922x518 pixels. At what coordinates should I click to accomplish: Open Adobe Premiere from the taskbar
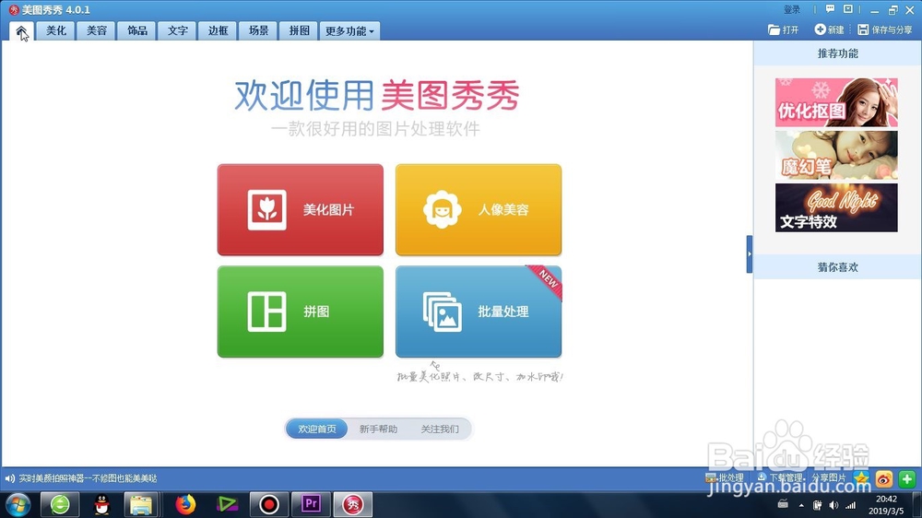pyautogui.click(x=311, y=504)
